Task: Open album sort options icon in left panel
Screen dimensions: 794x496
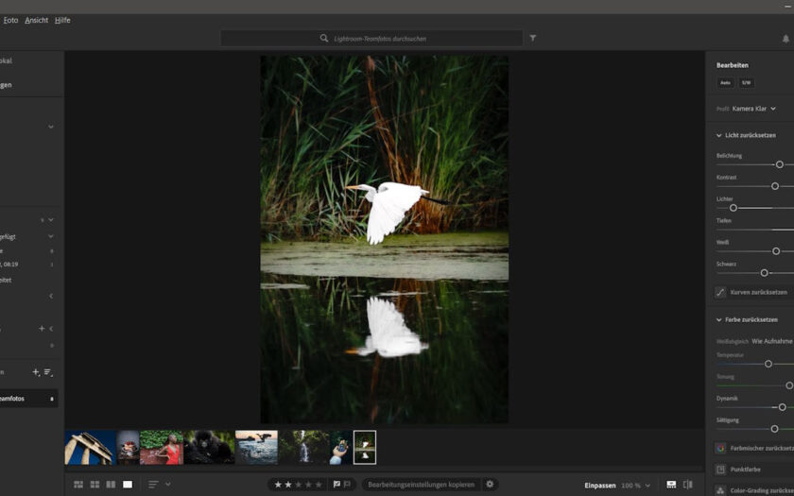Action: click(48, 372)
